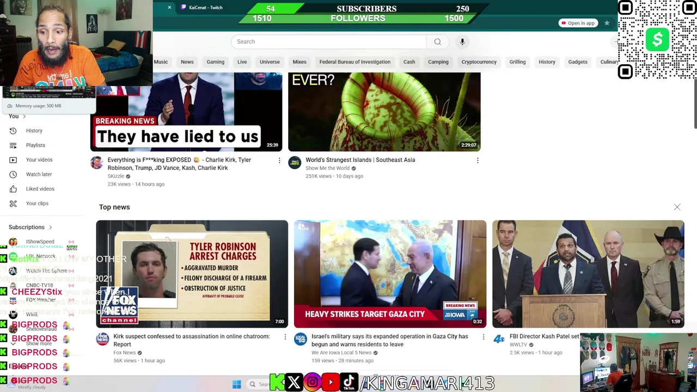Viewport: 697px width, 392px height.
Task: Select the Universe filter chip
Action: click(x=270, y=62)
